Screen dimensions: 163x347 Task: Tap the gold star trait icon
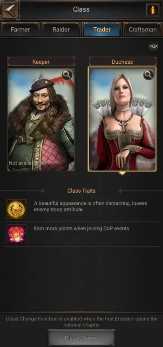click(x=16, y=209)
